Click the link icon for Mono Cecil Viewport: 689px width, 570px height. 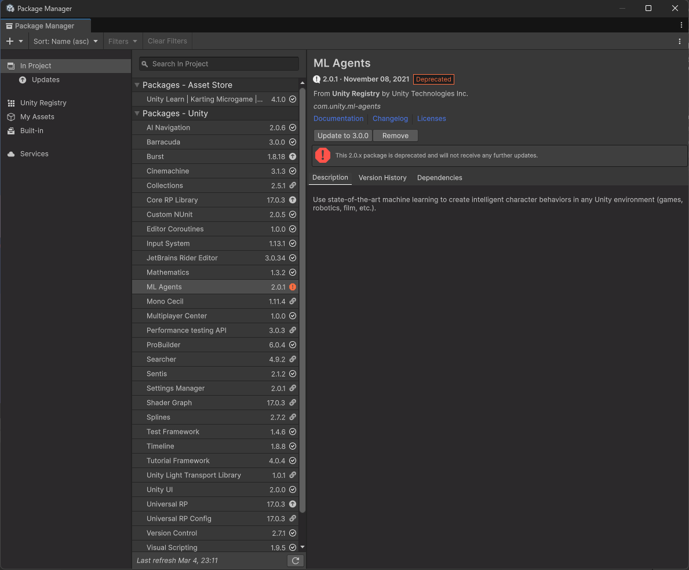[293, 302]
